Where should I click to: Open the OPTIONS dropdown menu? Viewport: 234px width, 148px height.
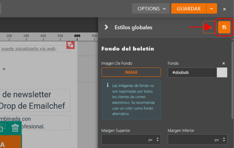(x=150, y=9)
